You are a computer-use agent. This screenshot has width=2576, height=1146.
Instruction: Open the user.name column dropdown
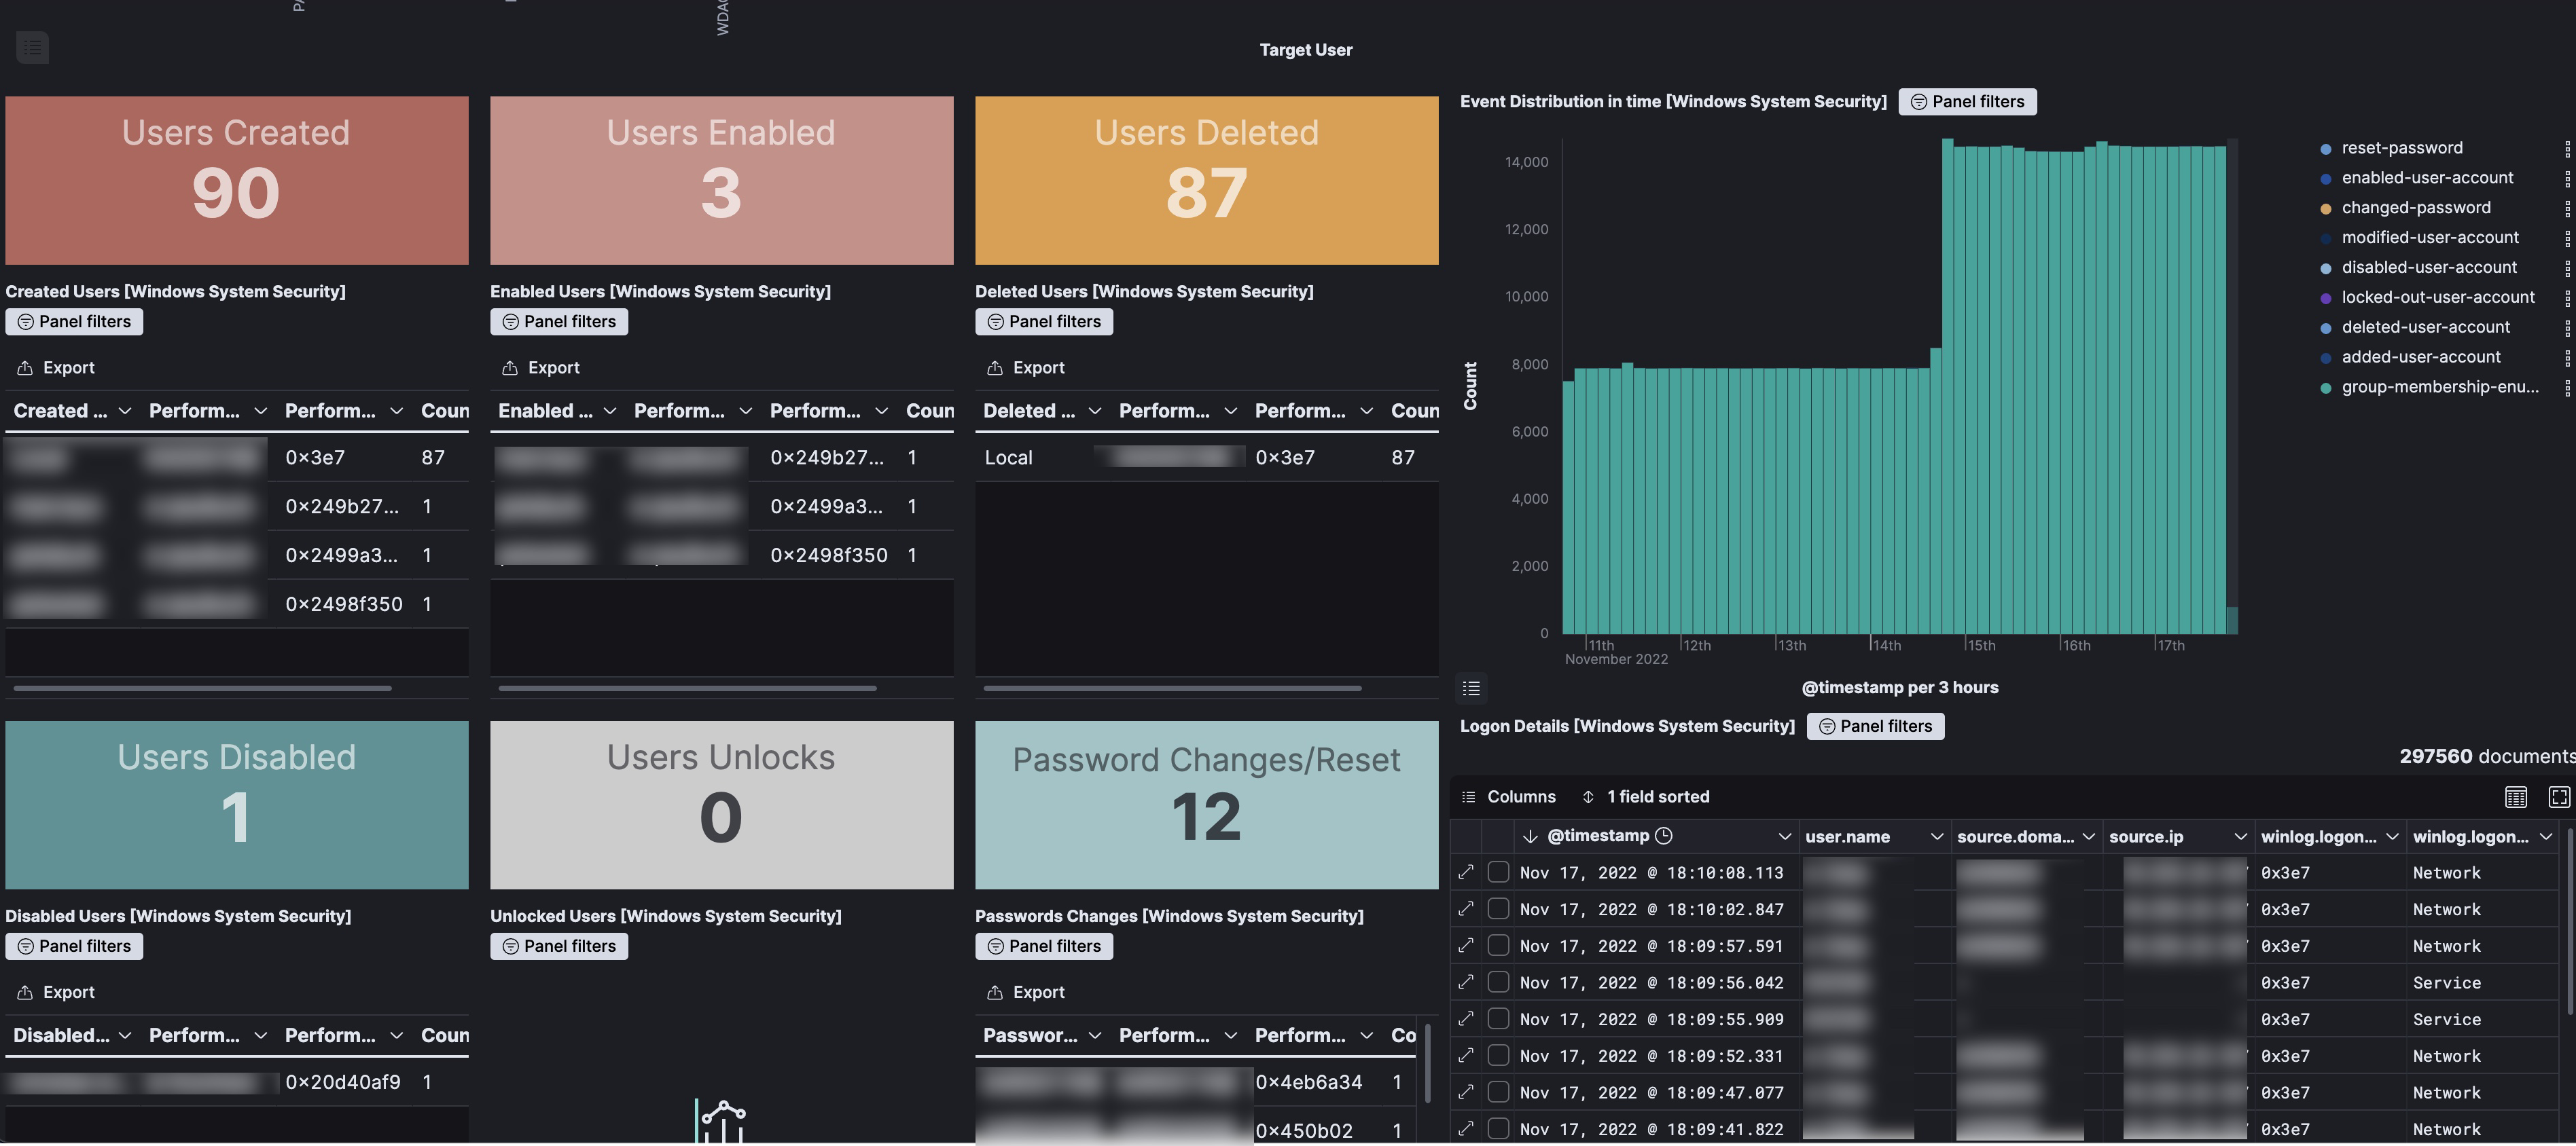coord(1939,836)
